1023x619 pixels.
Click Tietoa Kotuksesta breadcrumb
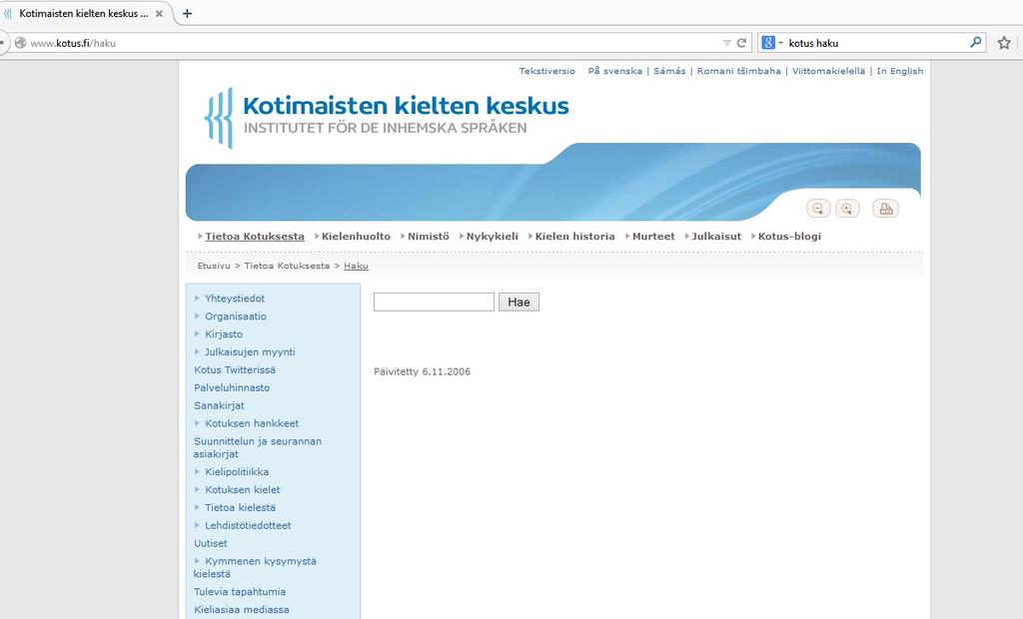[x=287, y=266]
